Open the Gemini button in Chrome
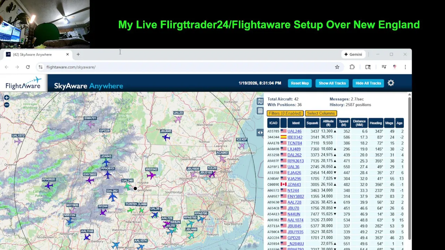445x250 pixels. (x=353, y=55)
